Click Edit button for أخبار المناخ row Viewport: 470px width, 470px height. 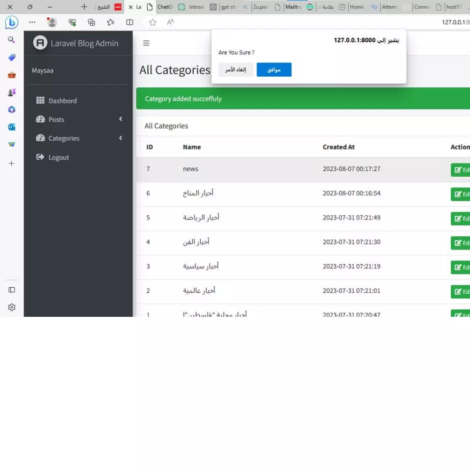[x=461, y=194]
